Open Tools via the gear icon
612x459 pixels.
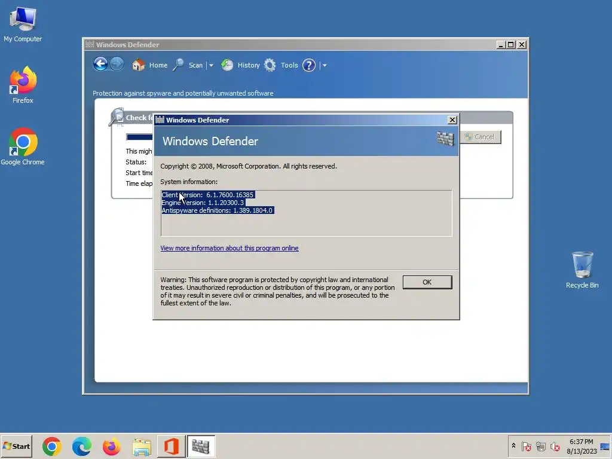[x=270, y=65]
